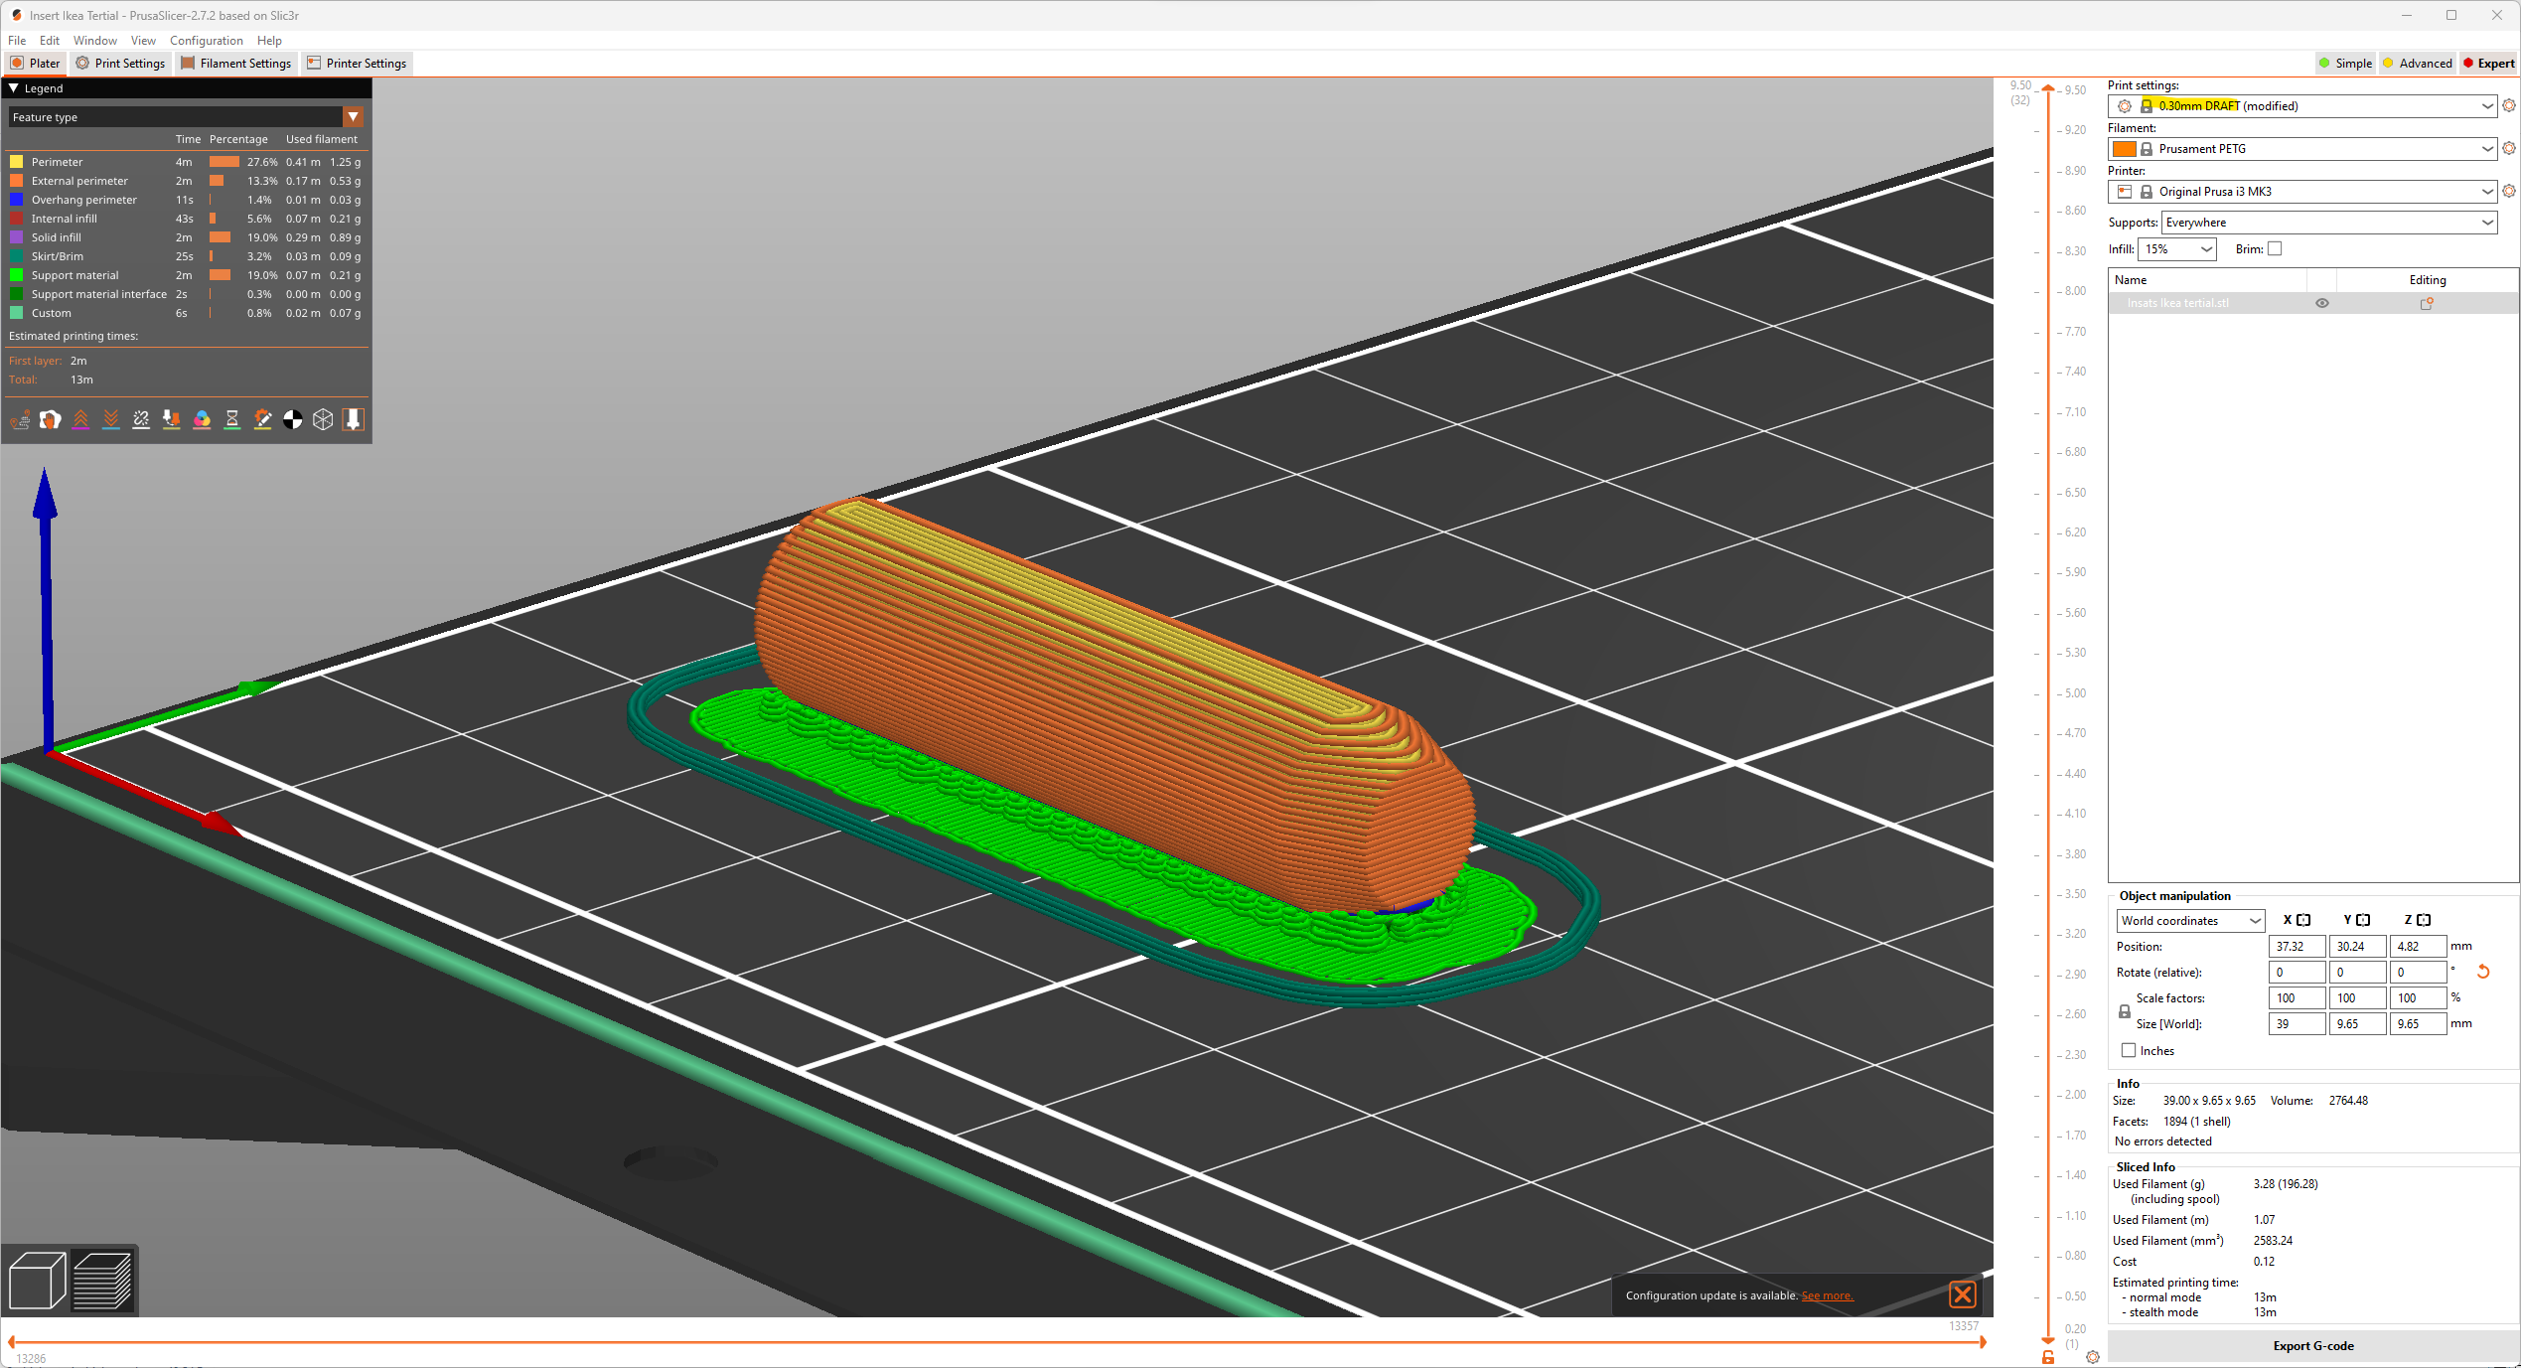2521x1368 pixels.
Task: Click the Export G-code button
Action: [x=2312, y=1346]
